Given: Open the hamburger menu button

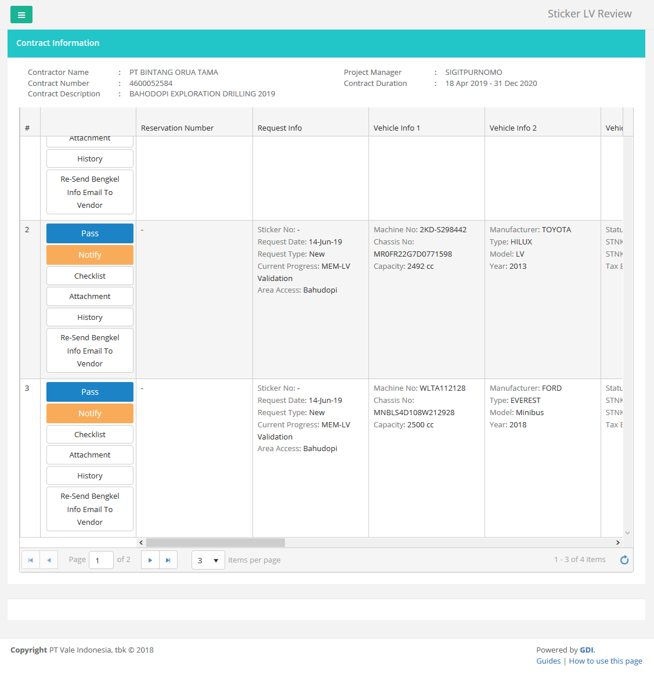Looking at the screenshot, I should [x=21, y=15].
